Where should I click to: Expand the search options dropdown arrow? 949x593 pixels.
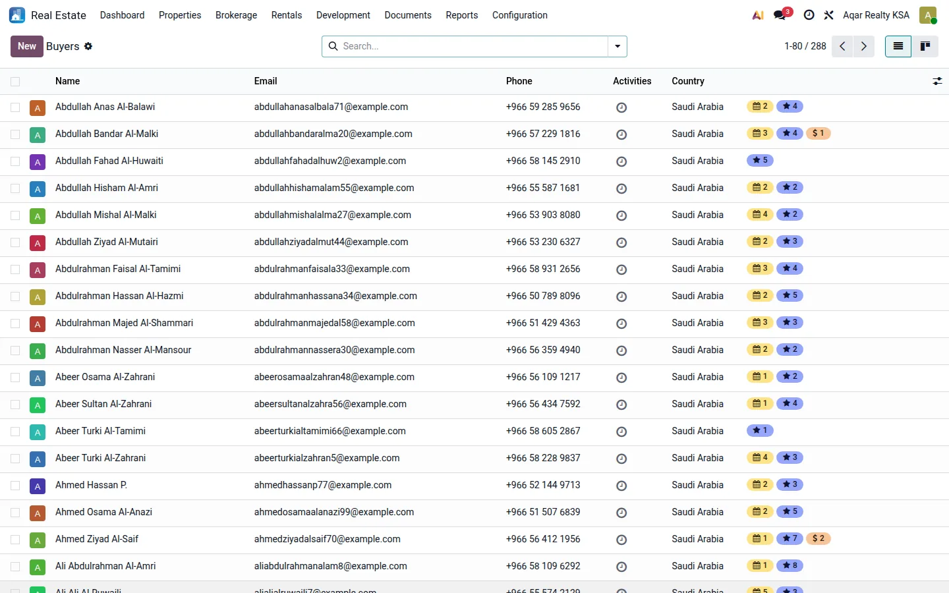coord(618,46)
